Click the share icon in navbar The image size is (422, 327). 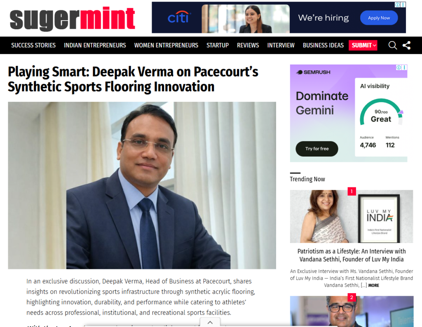(x=407, y=45)
